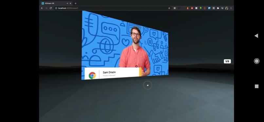The image size is (264, 122).
Task: Click the green download arrow extension icon
Action: 200,8
